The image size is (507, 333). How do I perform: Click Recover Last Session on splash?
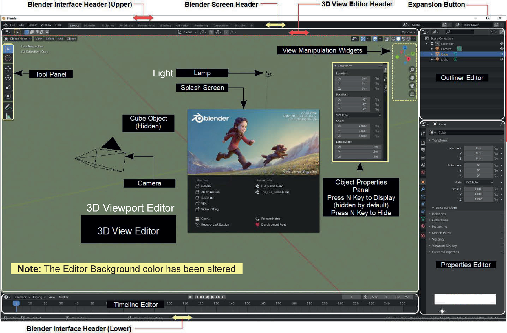point(215,225)
